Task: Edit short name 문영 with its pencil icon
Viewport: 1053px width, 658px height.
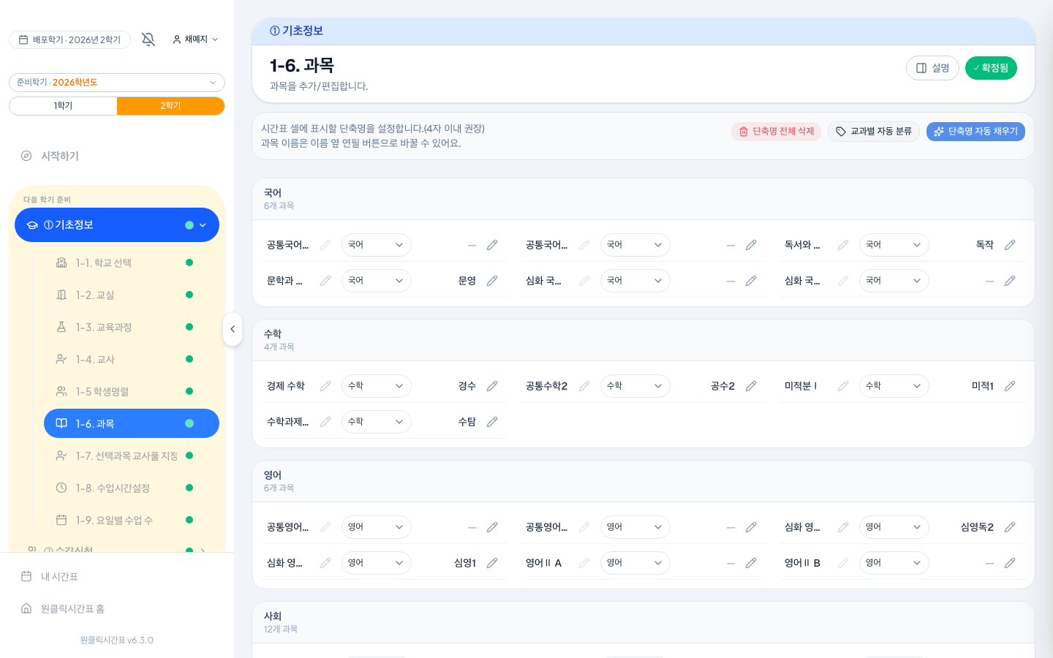Action: click(492, 281)
